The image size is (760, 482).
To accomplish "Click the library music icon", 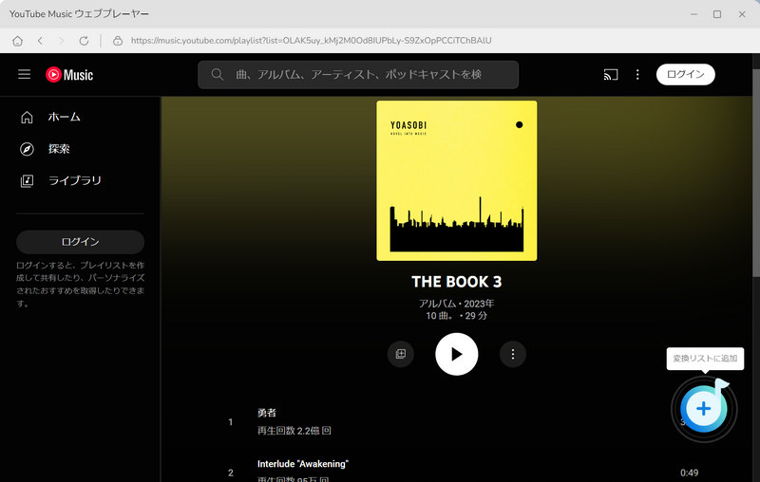I will click(x=28, y=181).
